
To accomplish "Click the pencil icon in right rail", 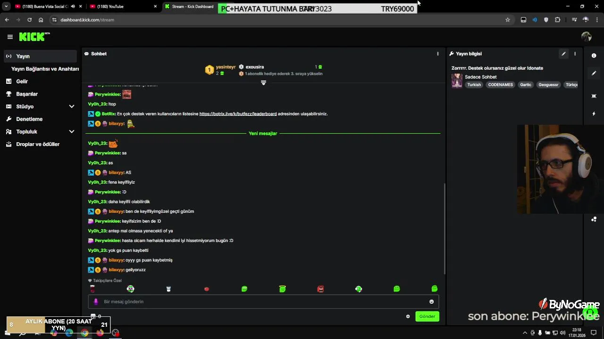I will (594, 73).
